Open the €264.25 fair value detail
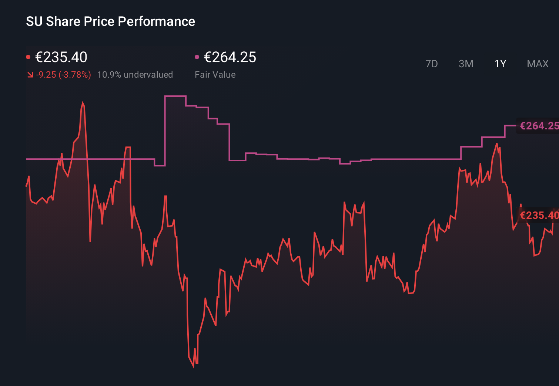 click(x=230, y=57)
